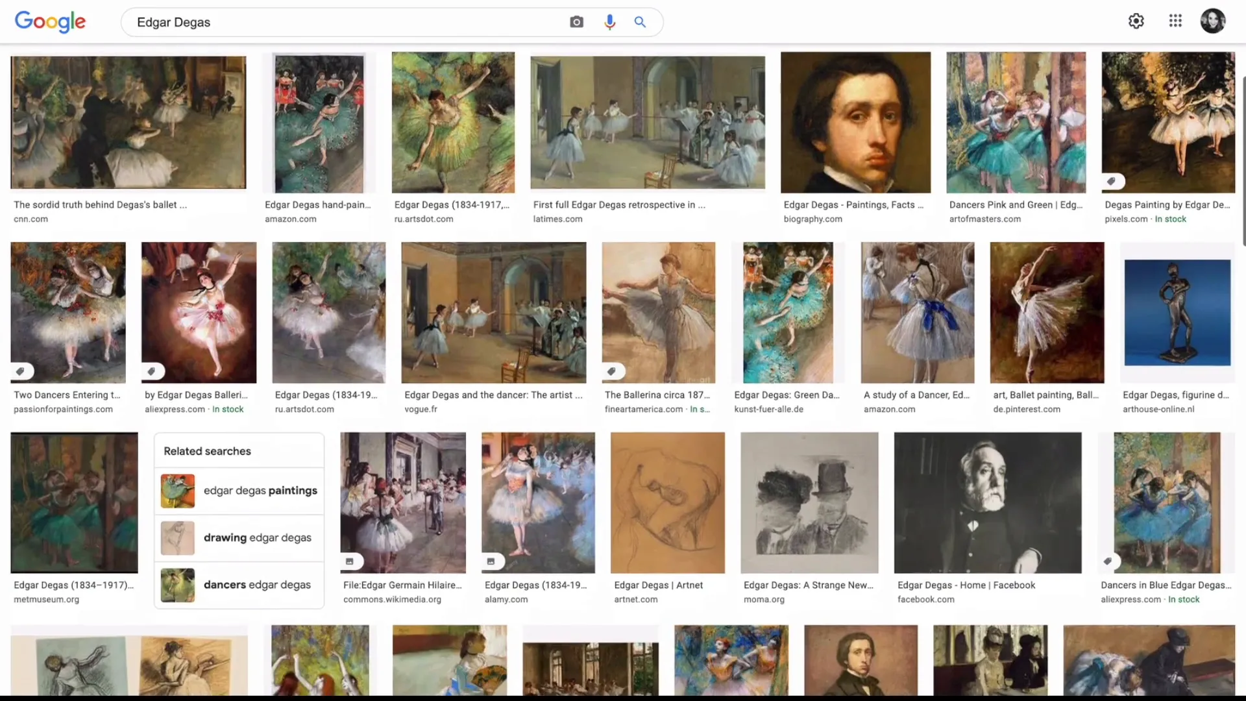Click the Edgar Degas search text field
The width and height of the screenshot is (1246, 701).
[x=344, y=22]
